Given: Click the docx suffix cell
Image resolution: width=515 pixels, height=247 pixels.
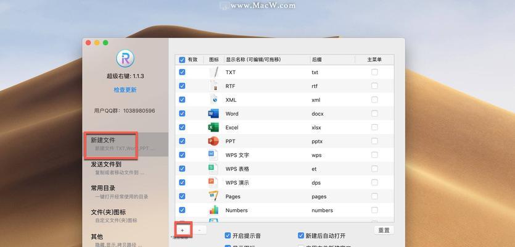Looking at the screenshot, I should click(318, 114).
